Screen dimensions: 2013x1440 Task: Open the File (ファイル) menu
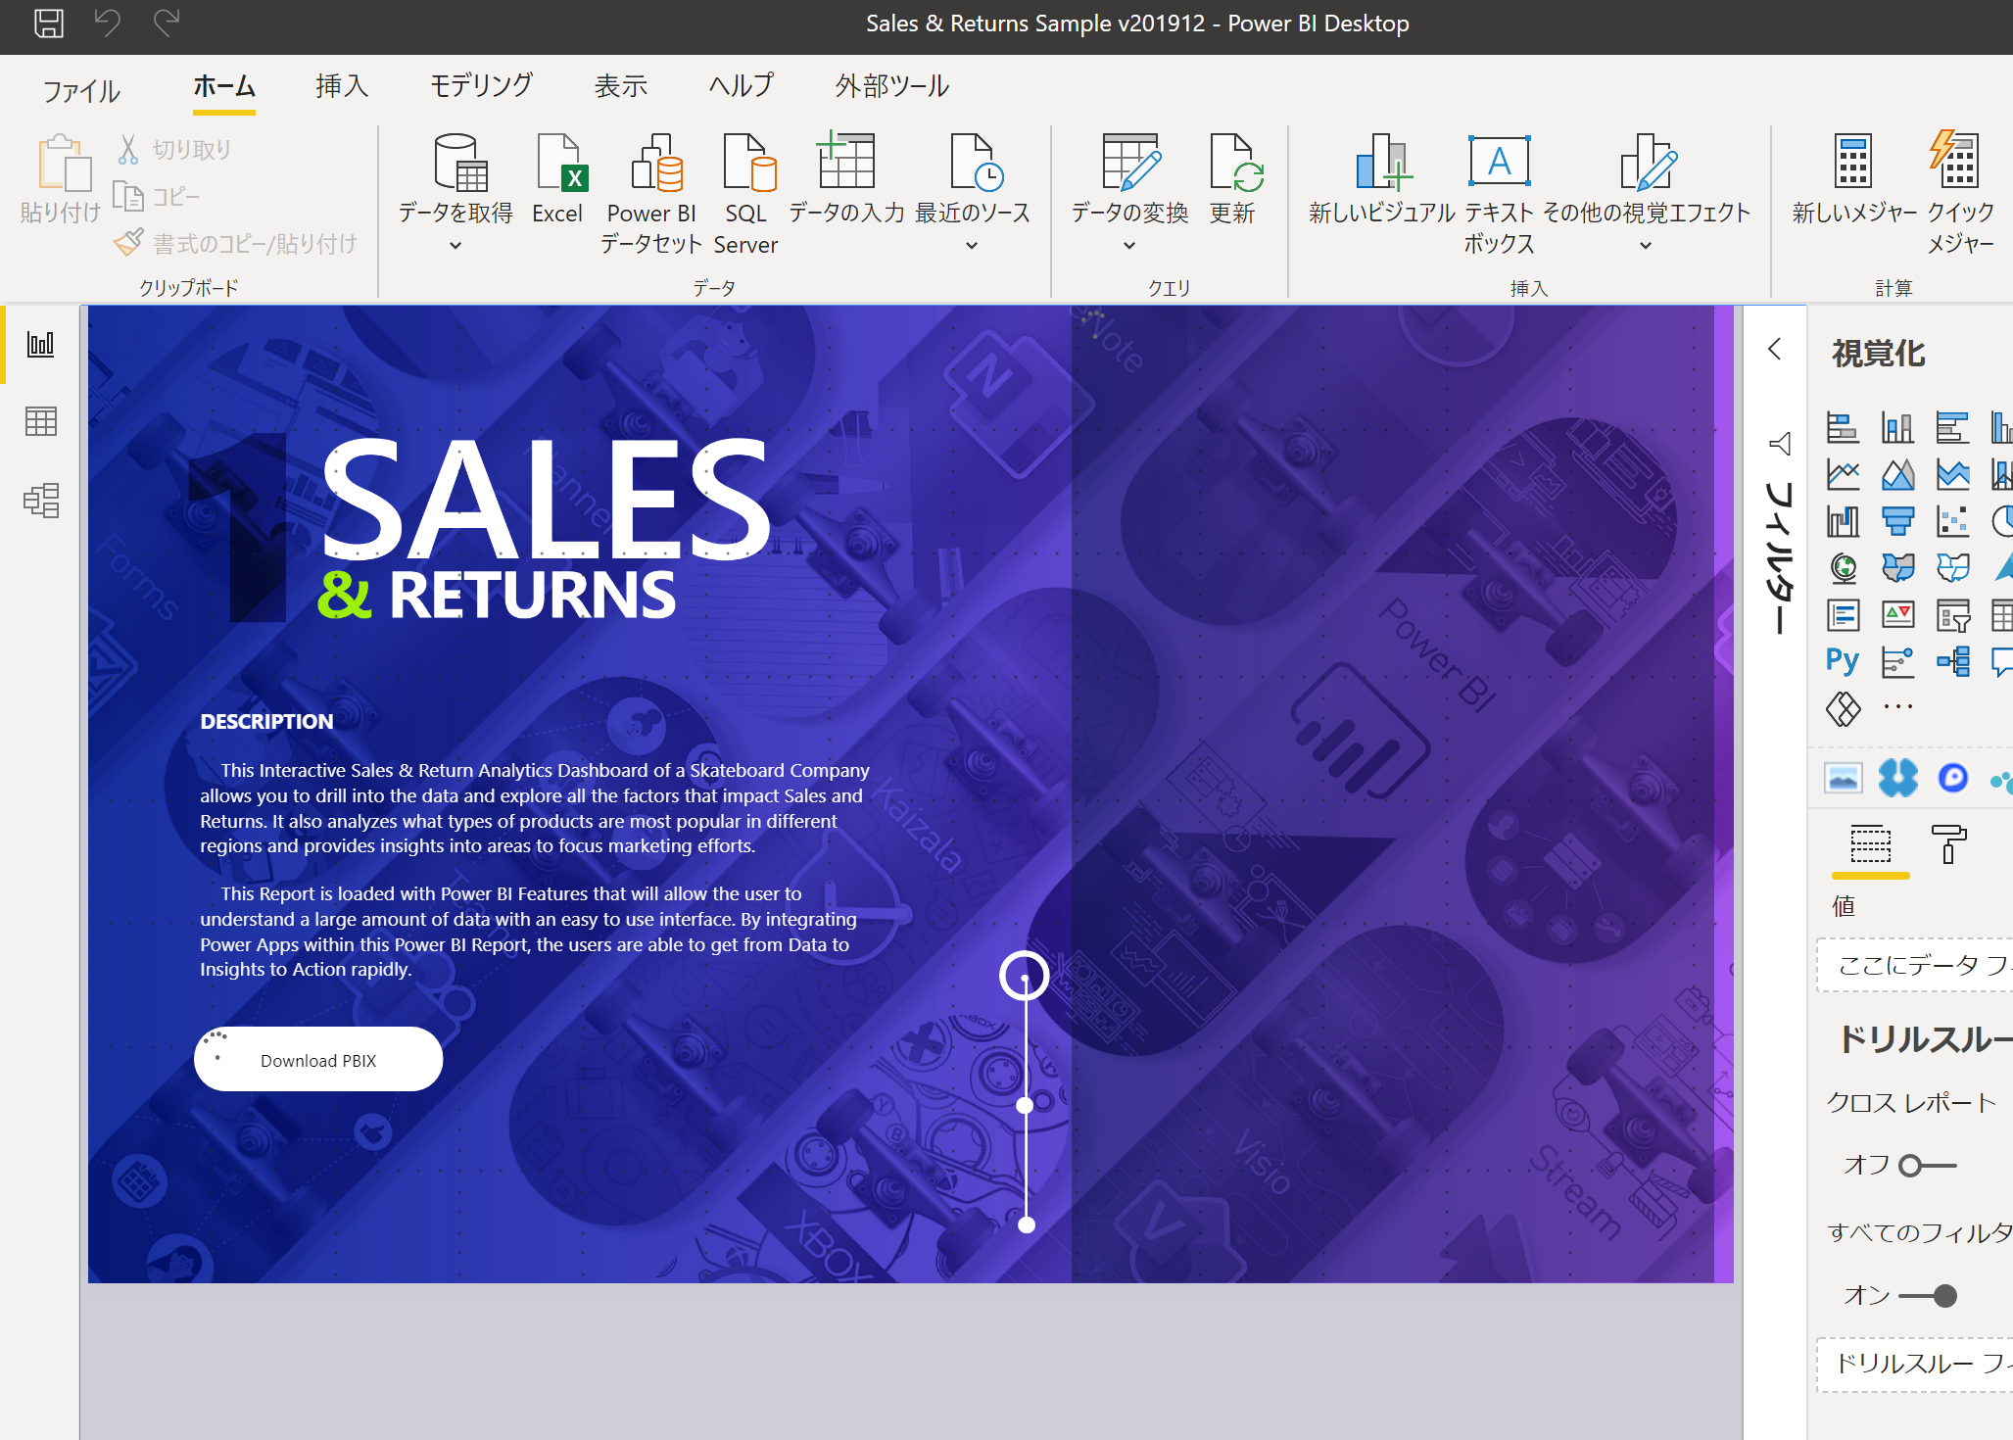(81, 91)
